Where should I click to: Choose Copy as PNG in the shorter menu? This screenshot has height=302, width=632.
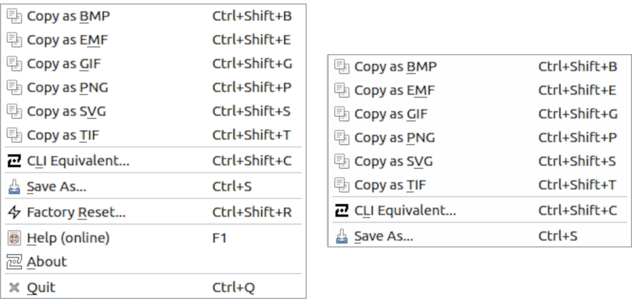[394, 138]
